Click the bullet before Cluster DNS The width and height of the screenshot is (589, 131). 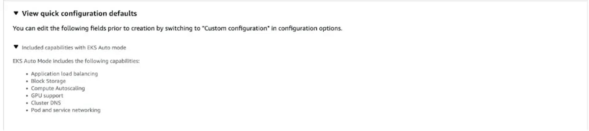pyautogui.click(x=27, y=103)
